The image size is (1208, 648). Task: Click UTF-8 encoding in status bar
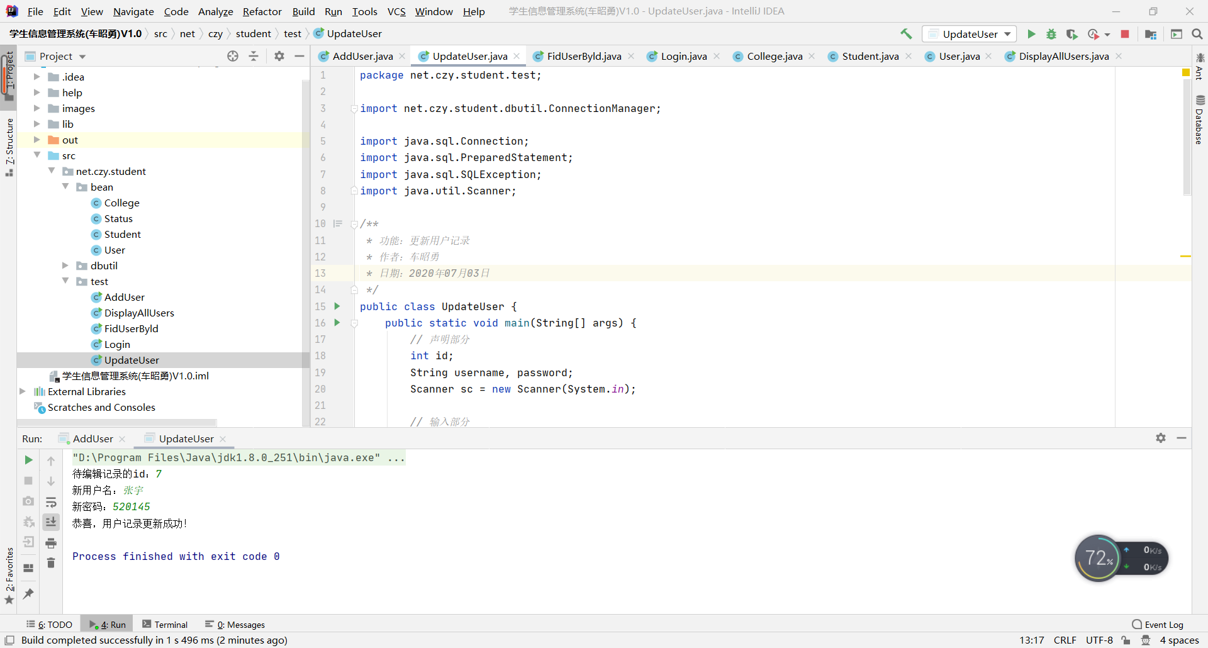click(1099, 640)
